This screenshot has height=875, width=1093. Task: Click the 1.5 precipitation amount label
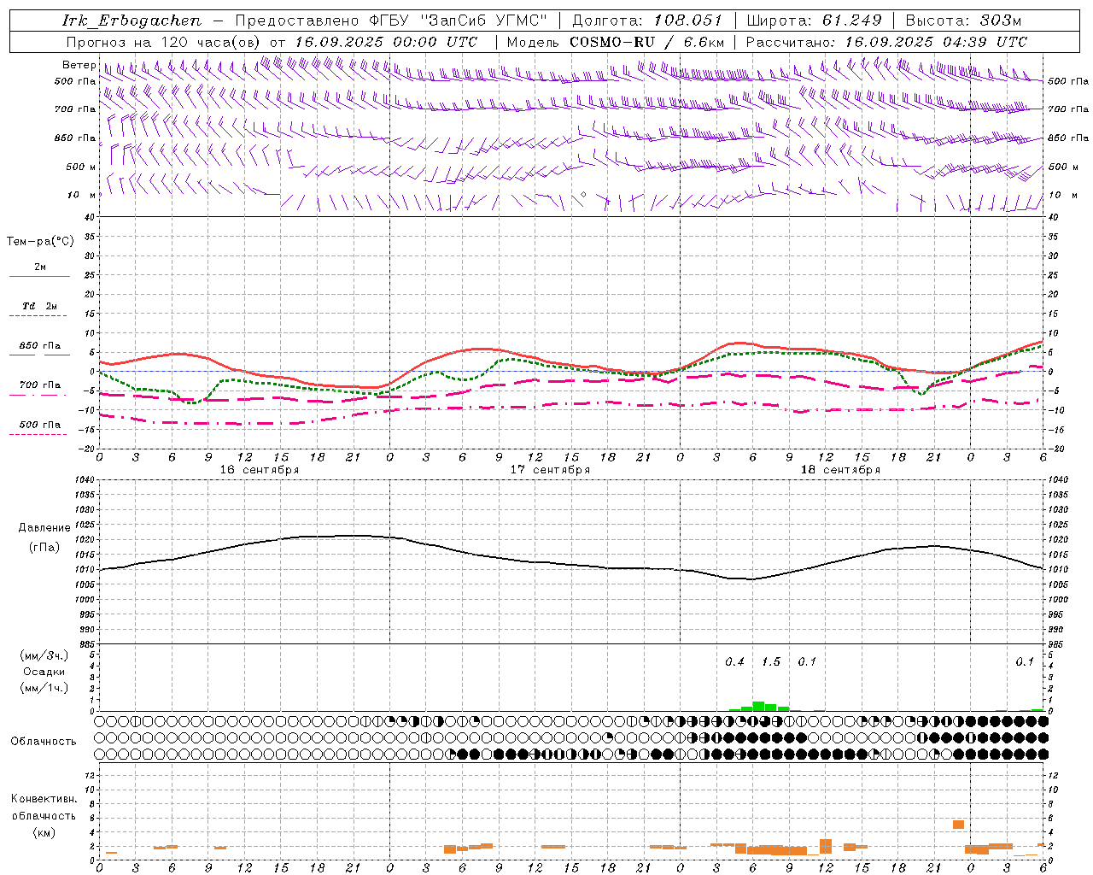(770, 662)
